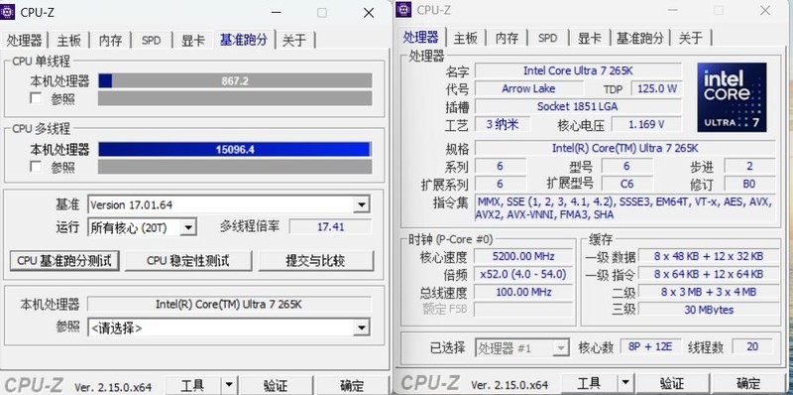
Task: Click the 二级 cache value 8 x 3 MB + 3 x 4 MB
Action: (x=709, y=292)
